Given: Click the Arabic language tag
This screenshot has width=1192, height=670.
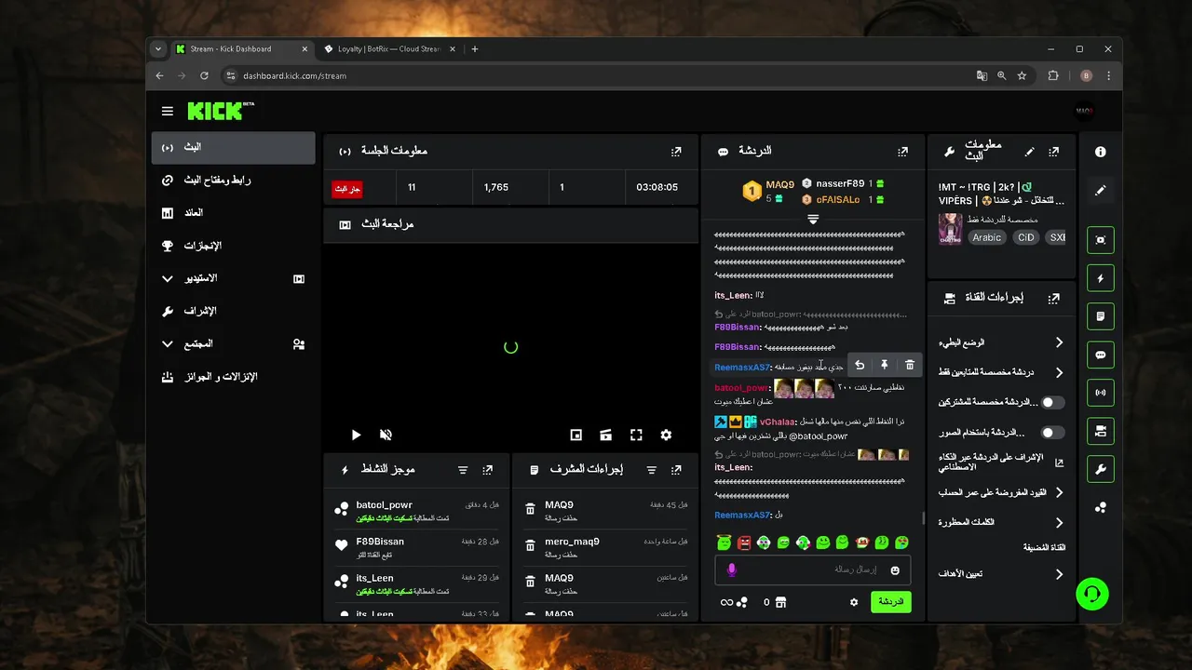Looking at the screenshot, I should [987, 237].
